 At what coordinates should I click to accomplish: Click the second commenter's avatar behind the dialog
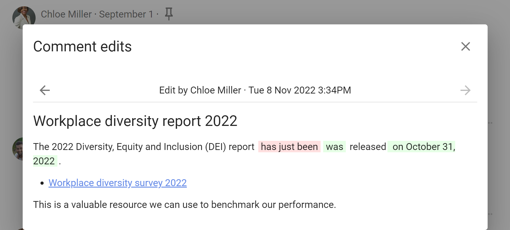tap(18, 149)
